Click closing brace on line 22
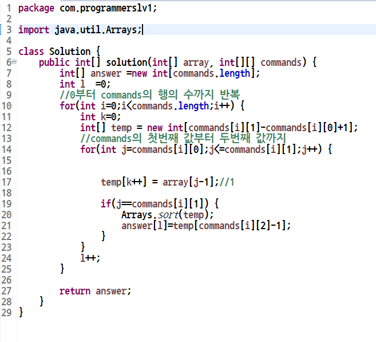Screen dimensions: 376x342 (104, 236)
